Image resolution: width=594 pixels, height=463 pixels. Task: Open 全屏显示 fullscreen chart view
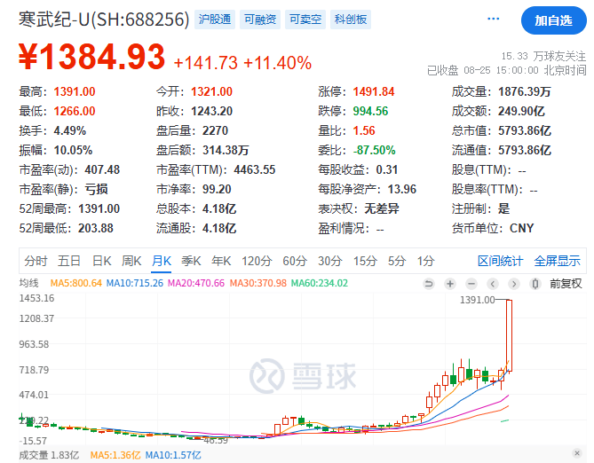click(557, 261)
